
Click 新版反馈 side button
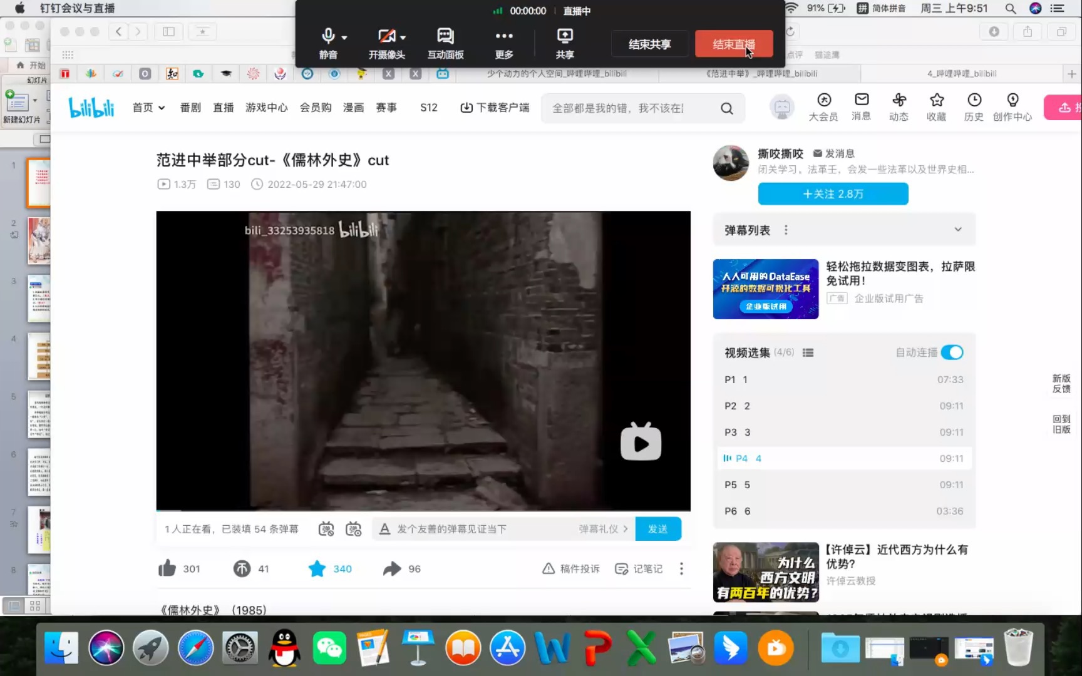[1061, 384]
